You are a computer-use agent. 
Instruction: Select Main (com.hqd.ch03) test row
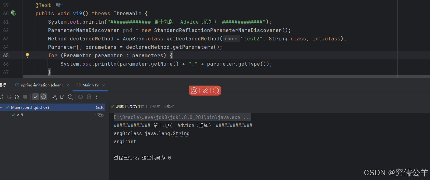coord(53,107)
